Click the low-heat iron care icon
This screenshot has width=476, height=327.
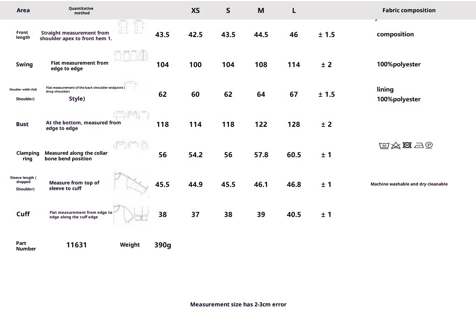coord(418,145)
